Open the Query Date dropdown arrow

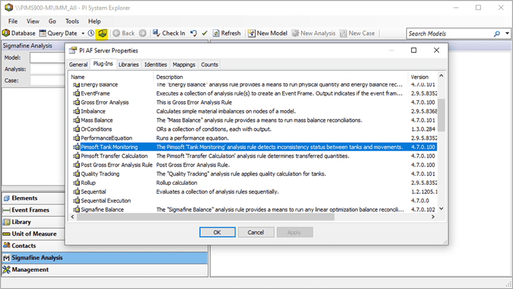coord(83,34)
